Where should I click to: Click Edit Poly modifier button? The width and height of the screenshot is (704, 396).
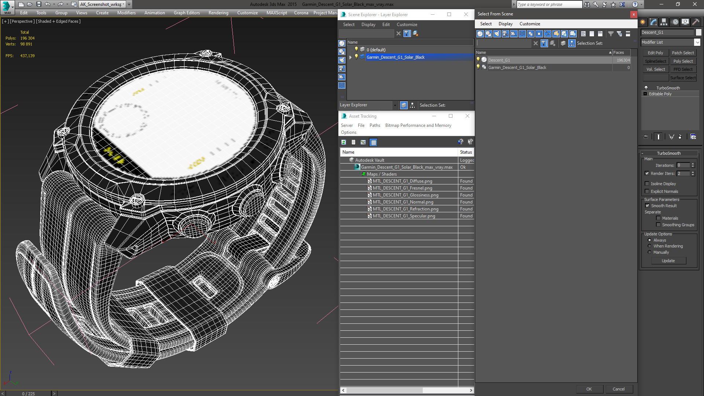point(655,53)
